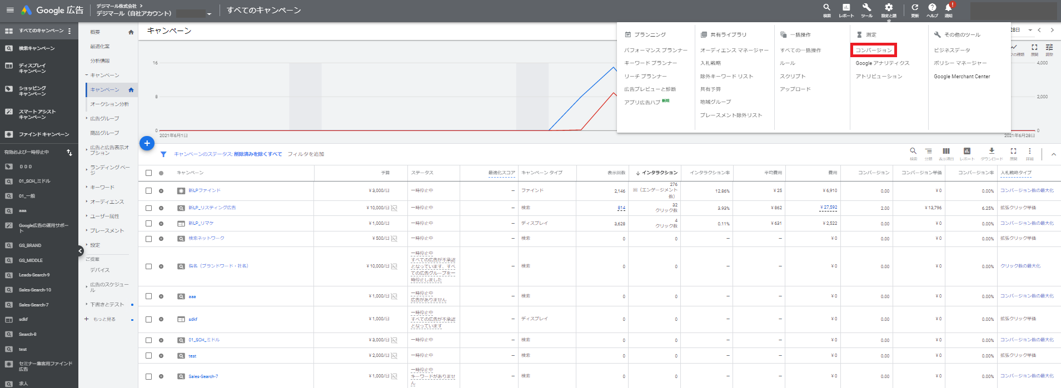Tick checkbox for Sales-Search-7 campaign row

point(148,376)
